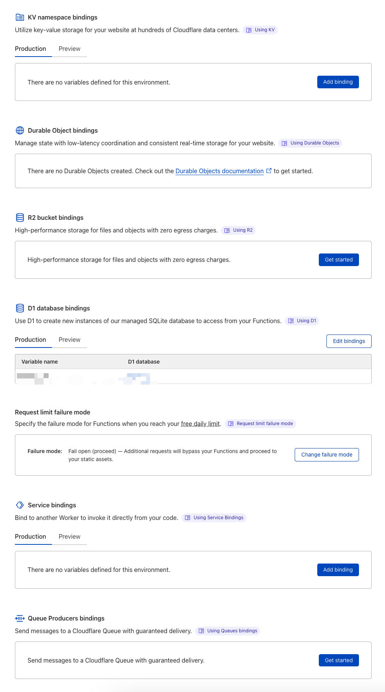Click the Durable Object bindings globe icon
The image size is (385, 692).
(x=20, y=130)
